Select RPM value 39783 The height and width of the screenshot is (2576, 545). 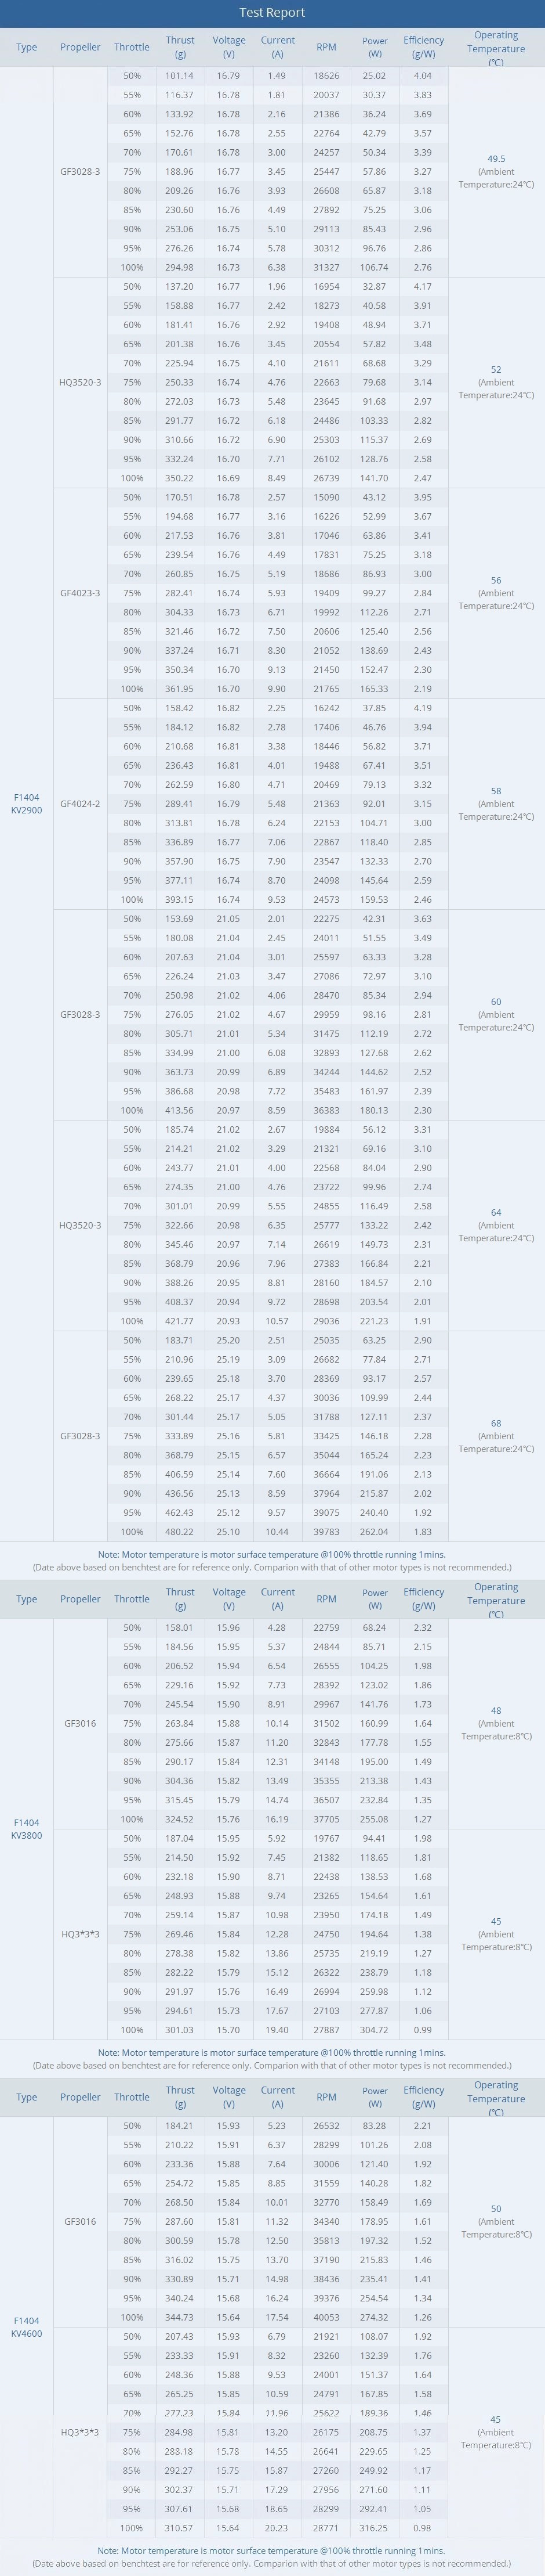coord(326,1532)
